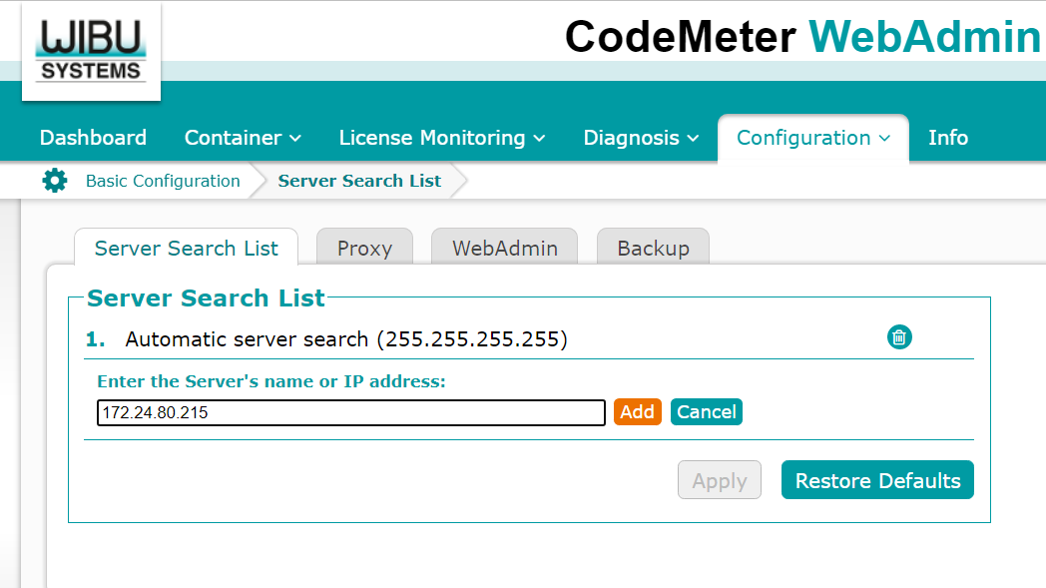This screenshot has width=1046, height=588.
Task: Open the License Monitoring dropdown
Action: [441, 138]
